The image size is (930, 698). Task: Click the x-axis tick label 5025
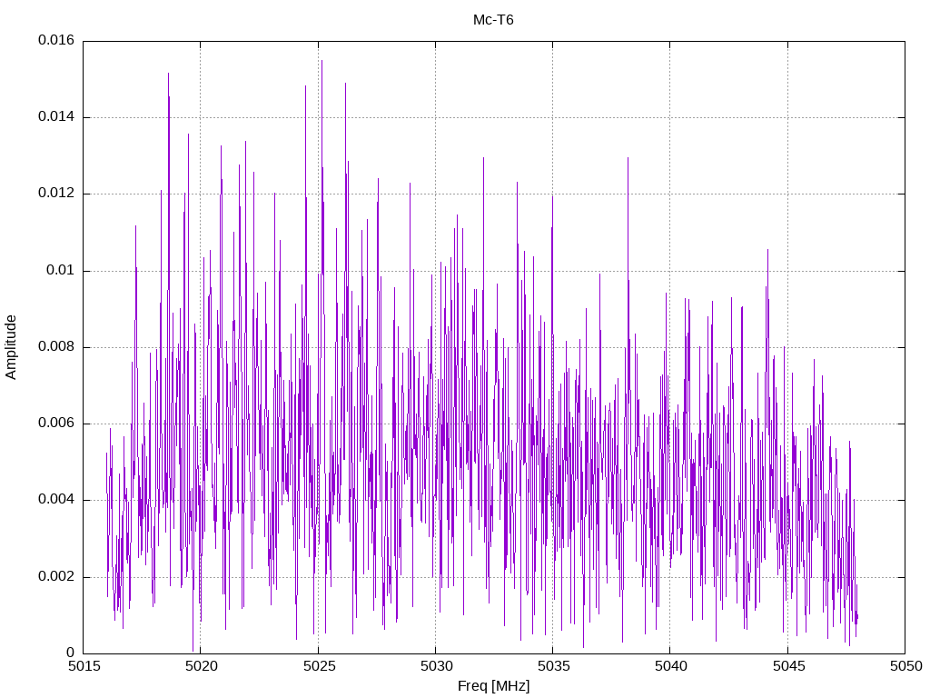click(319, 666)
